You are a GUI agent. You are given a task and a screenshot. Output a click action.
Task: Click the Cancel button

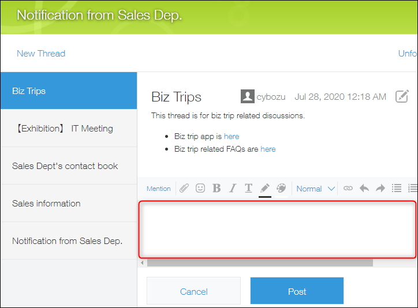[x=193, y=291]
